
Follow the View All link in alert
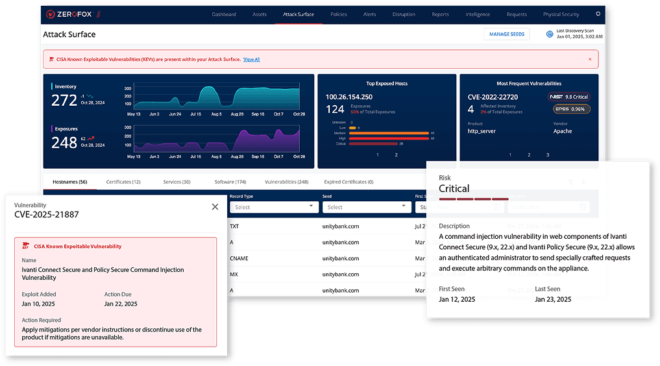(251, 59)
